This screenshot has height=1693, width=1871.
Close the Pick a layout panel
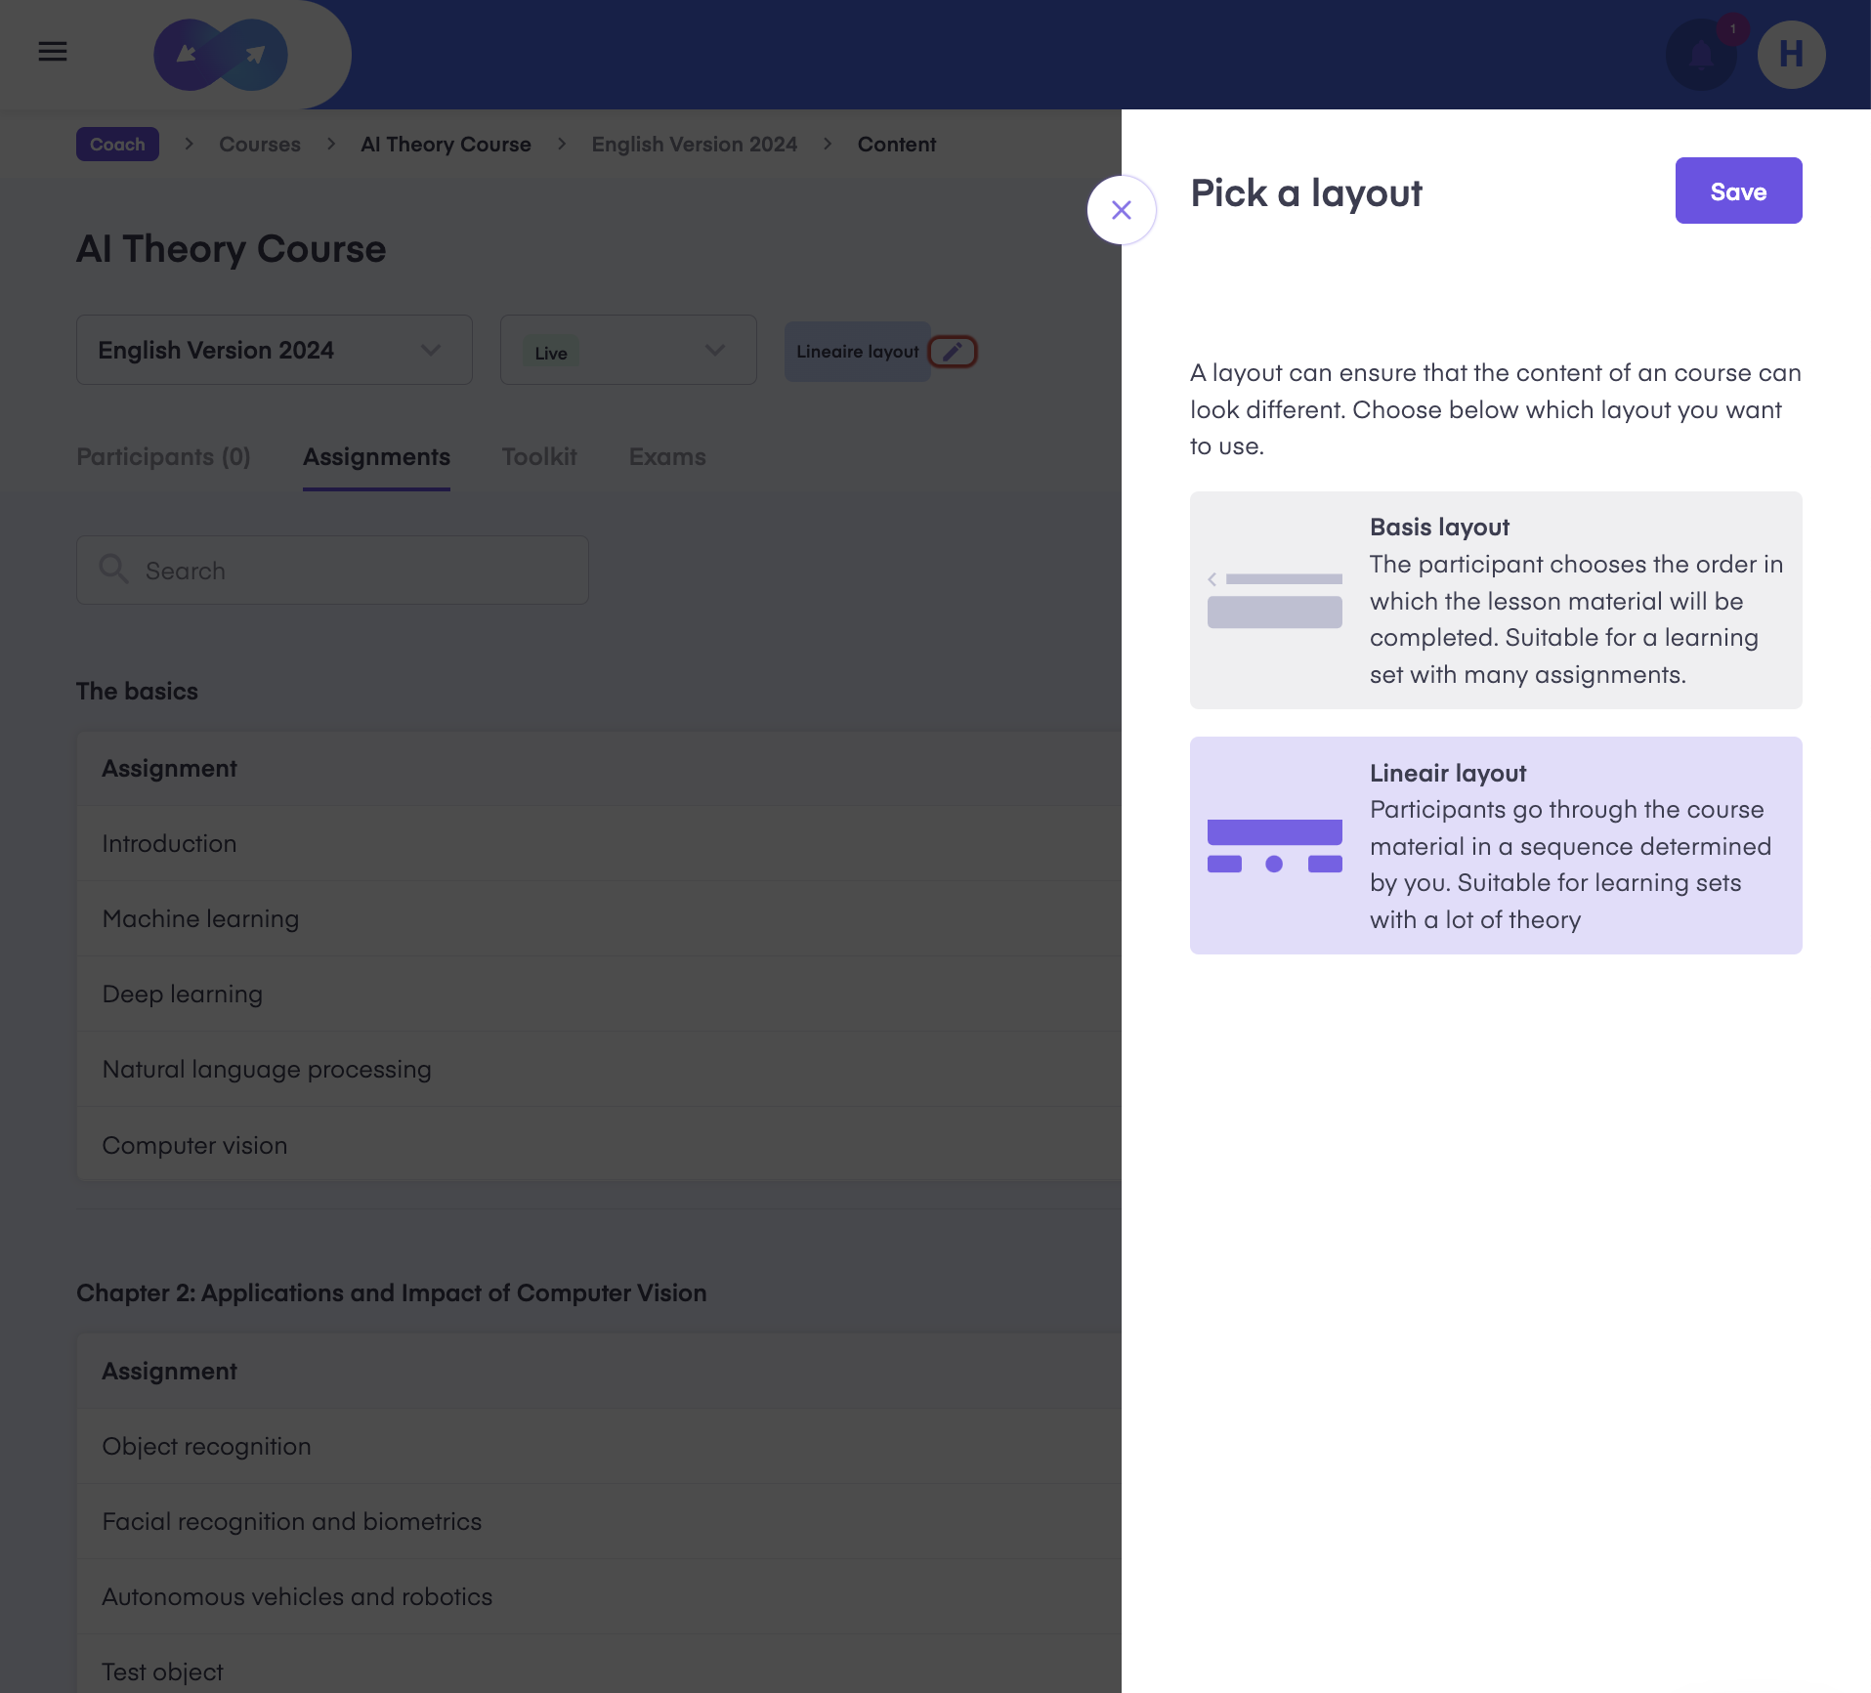pyautogui.click(x=1122, y=210)
